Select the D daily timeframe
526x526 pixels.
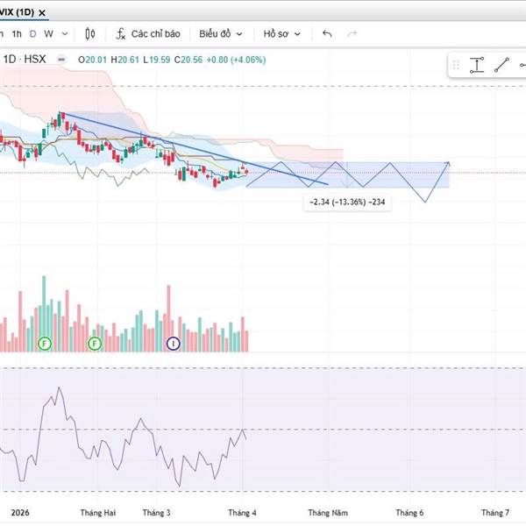tap(32, 34)
